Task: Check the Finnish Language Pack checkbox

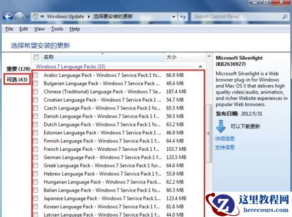Action: (36, 141)
